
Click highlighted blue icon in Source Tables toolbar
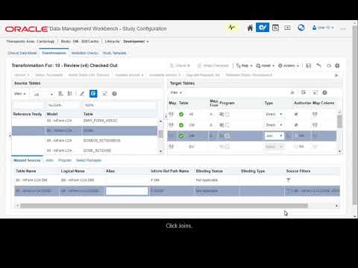coord(93,94)
